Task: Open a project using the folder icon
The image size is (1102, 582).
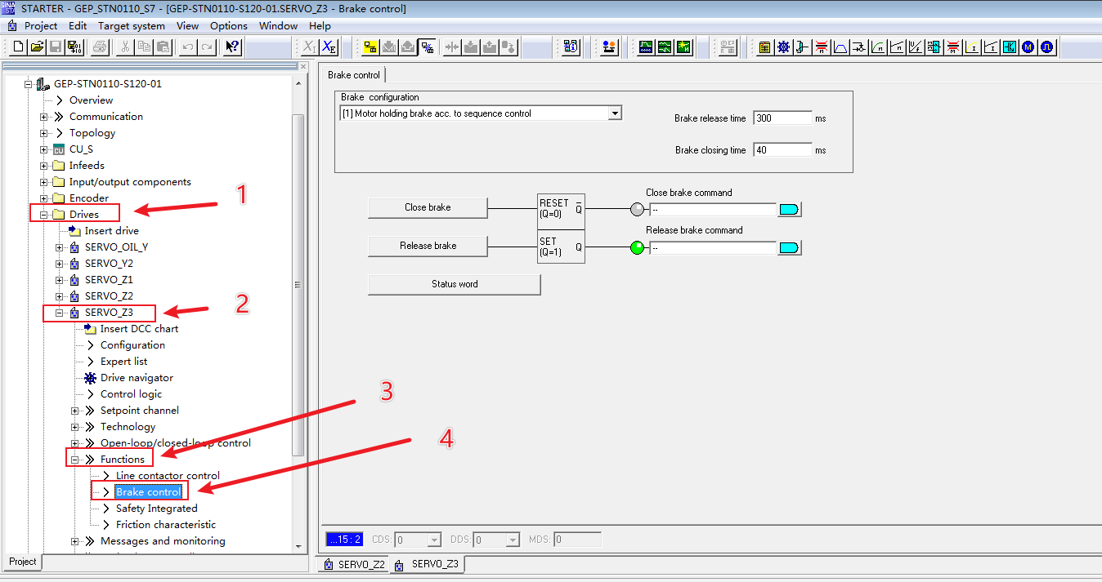Action: click(x=37, y=47)
